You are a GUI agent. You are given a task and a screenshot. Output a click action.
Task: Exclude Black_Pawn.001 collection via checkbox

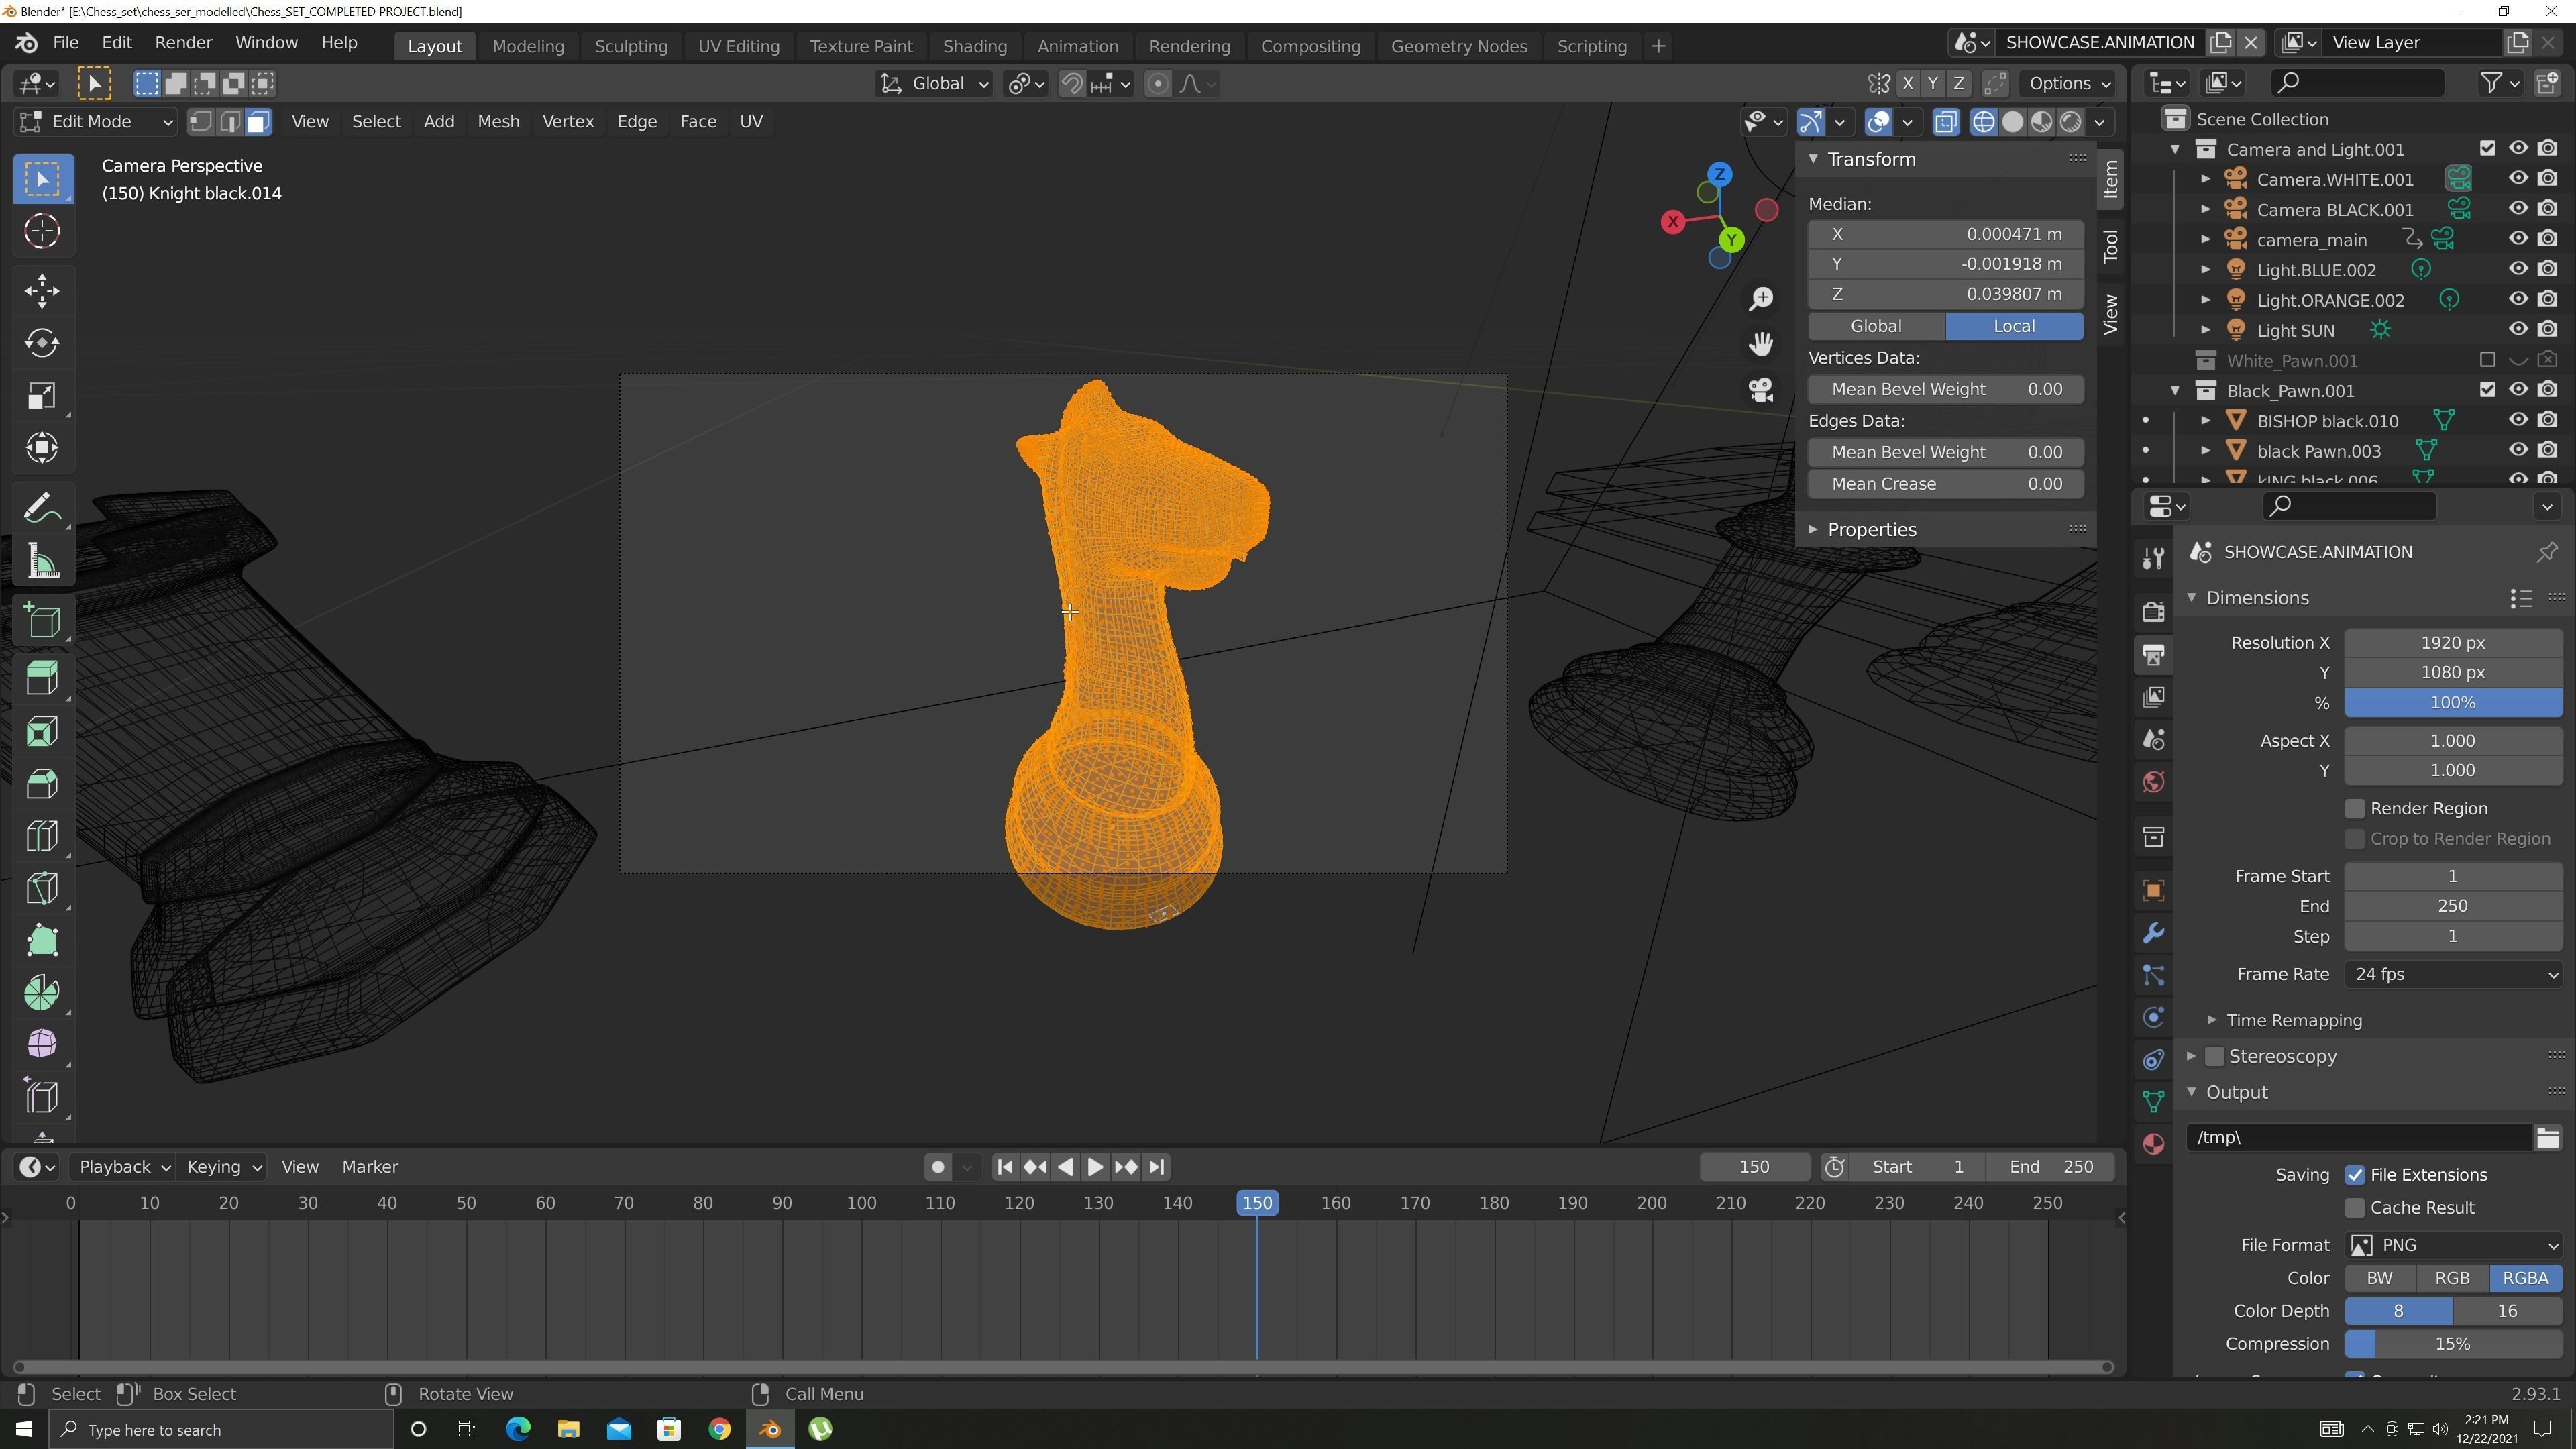pos(2487,390)
